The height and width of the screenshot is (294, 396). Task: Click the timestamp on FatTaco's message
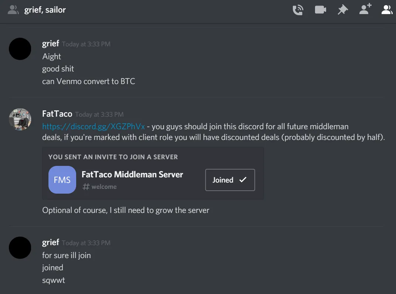(99, 114)
